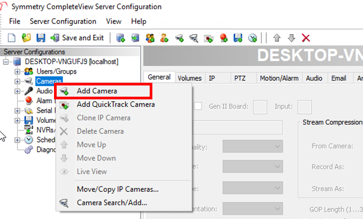Click the blue floppy Save icon

pos(40,38)
